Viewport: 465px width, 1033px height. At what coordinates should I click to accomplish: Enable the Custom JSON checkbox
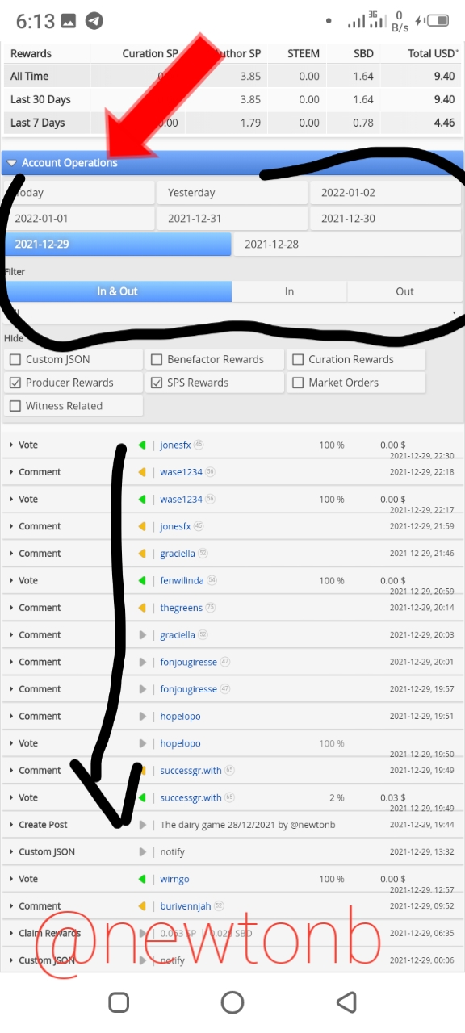tap(15, 359)
